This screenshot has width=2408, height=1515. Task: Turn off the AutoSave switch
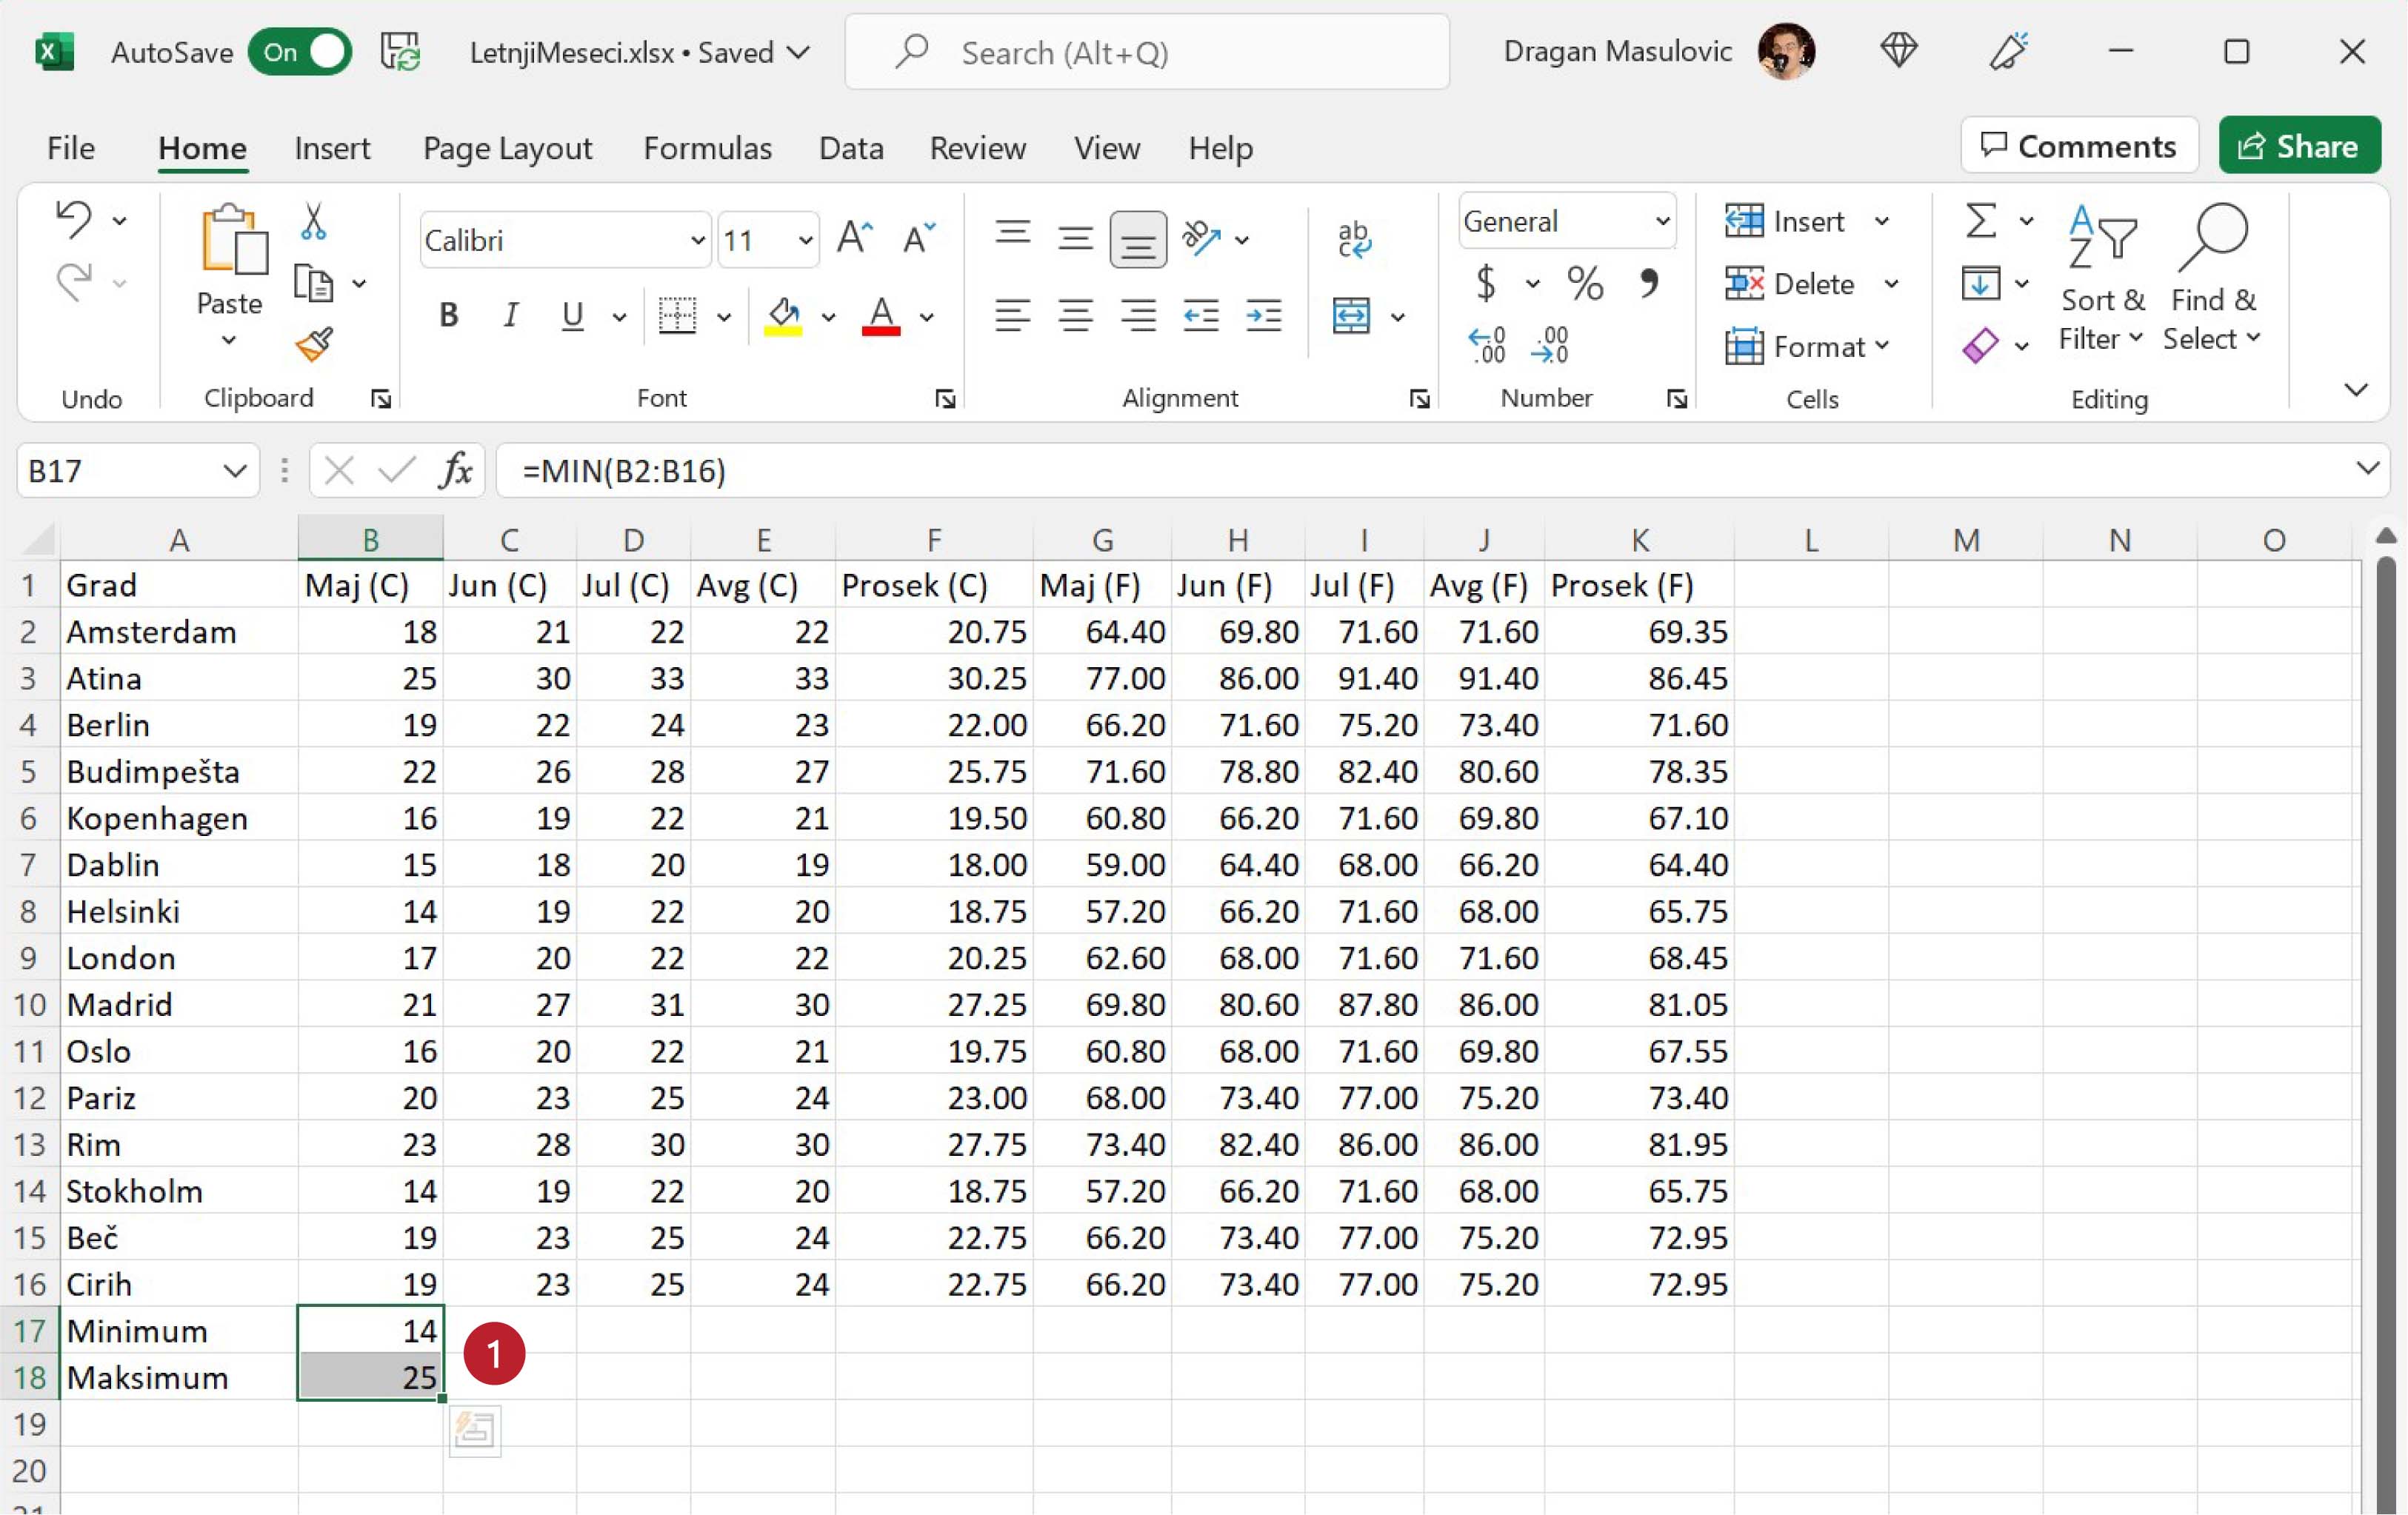[300, 52]
